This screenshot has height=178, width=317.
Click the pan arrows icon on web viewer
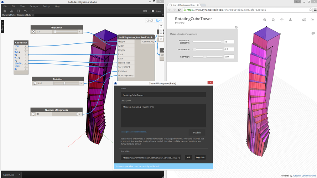[x=282, y=20]
